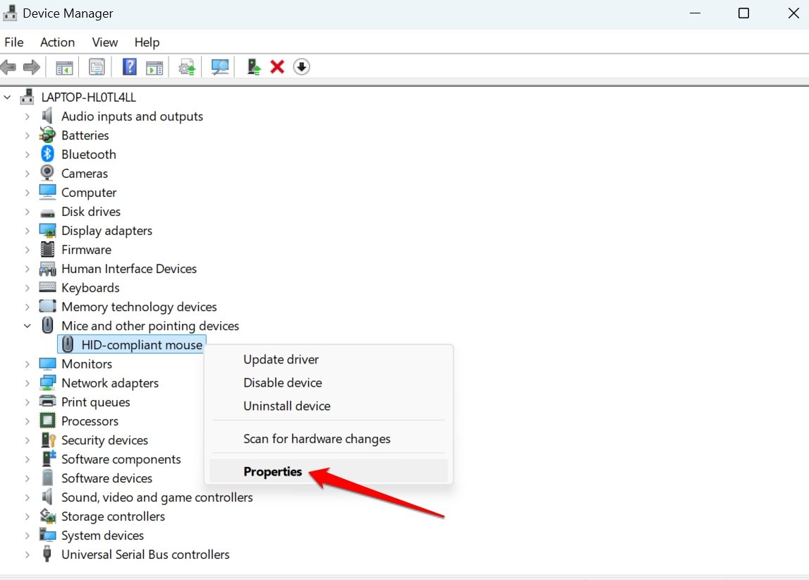Open the Help question-mark toolbar icon
Screen dimensions: 809x580
[x=130, y=66]
